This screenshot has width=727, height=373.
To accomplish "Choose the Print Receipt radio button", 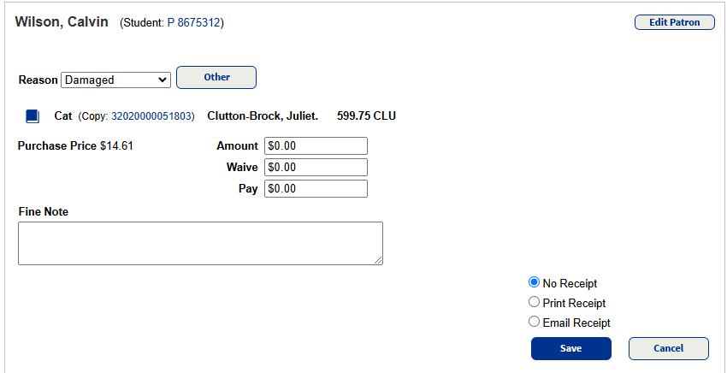I will [x=535, y=302].
